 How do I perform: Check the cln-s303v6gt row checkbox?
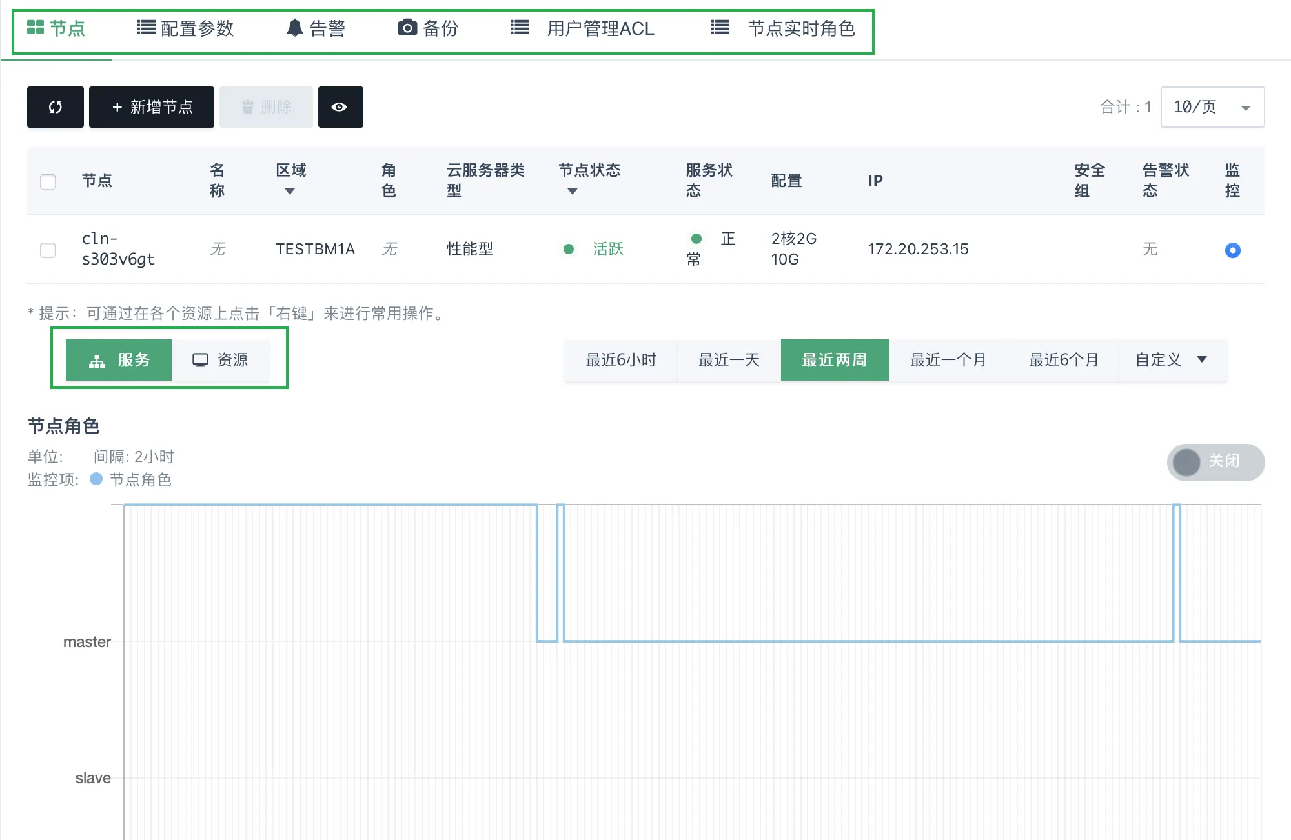(48, 250)
